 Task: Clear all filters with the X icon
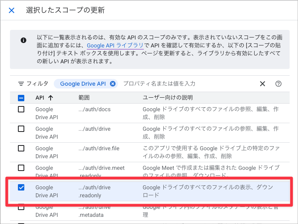click(x=263, y=84)
